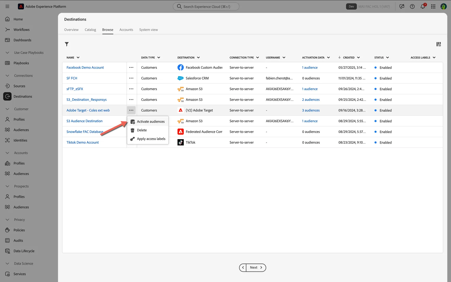Viewport: 451px width, 282px height.
Task: Choose Apply access labels menu item
Action: pos(148,139)
